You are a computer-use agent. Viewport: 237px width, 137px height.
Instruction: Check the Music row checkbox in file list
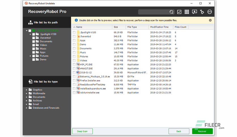click(74, 52)
